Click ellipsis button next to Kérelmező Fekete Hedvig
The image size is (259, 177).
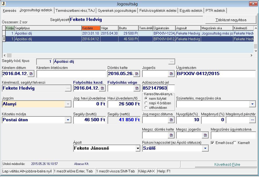[x=68, y=88]
